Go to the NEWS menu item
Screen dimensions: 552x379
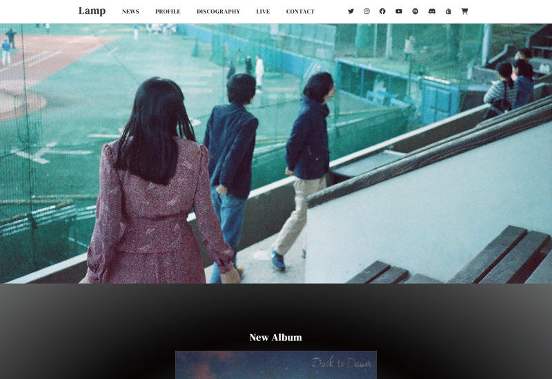(130, 12)
